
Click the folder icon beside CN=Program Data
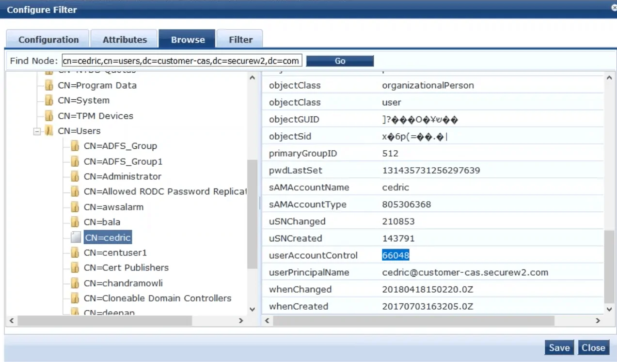tap(49, 86)
